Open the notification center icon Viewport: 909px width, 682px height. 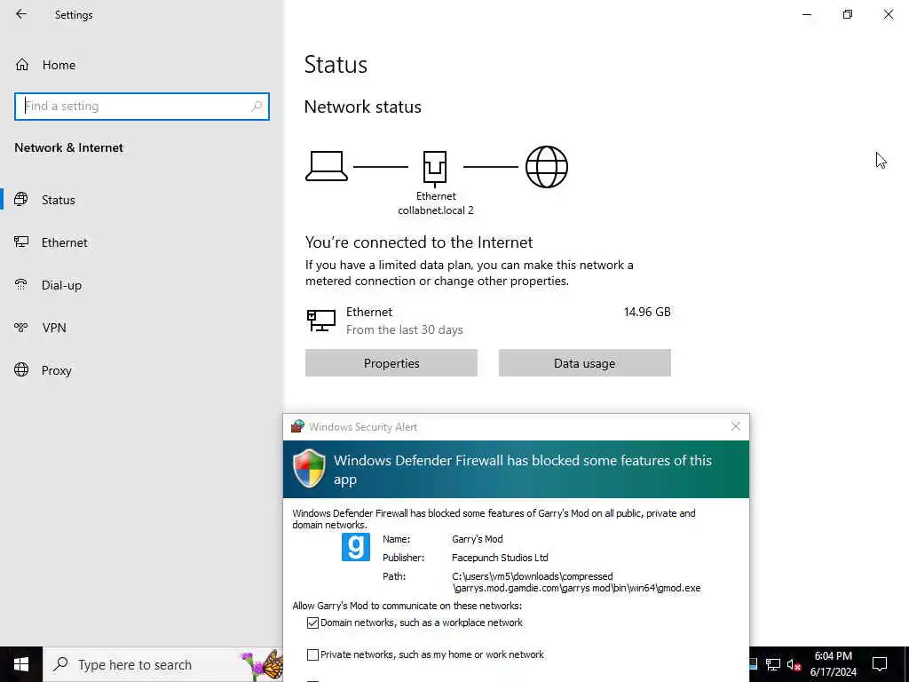880,664
